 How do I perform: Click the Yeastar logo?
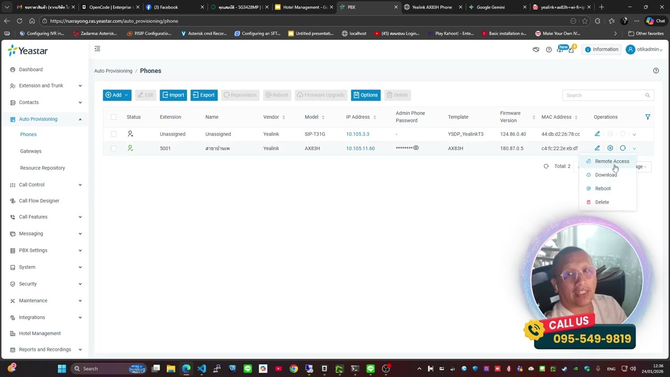coord(28,51)
